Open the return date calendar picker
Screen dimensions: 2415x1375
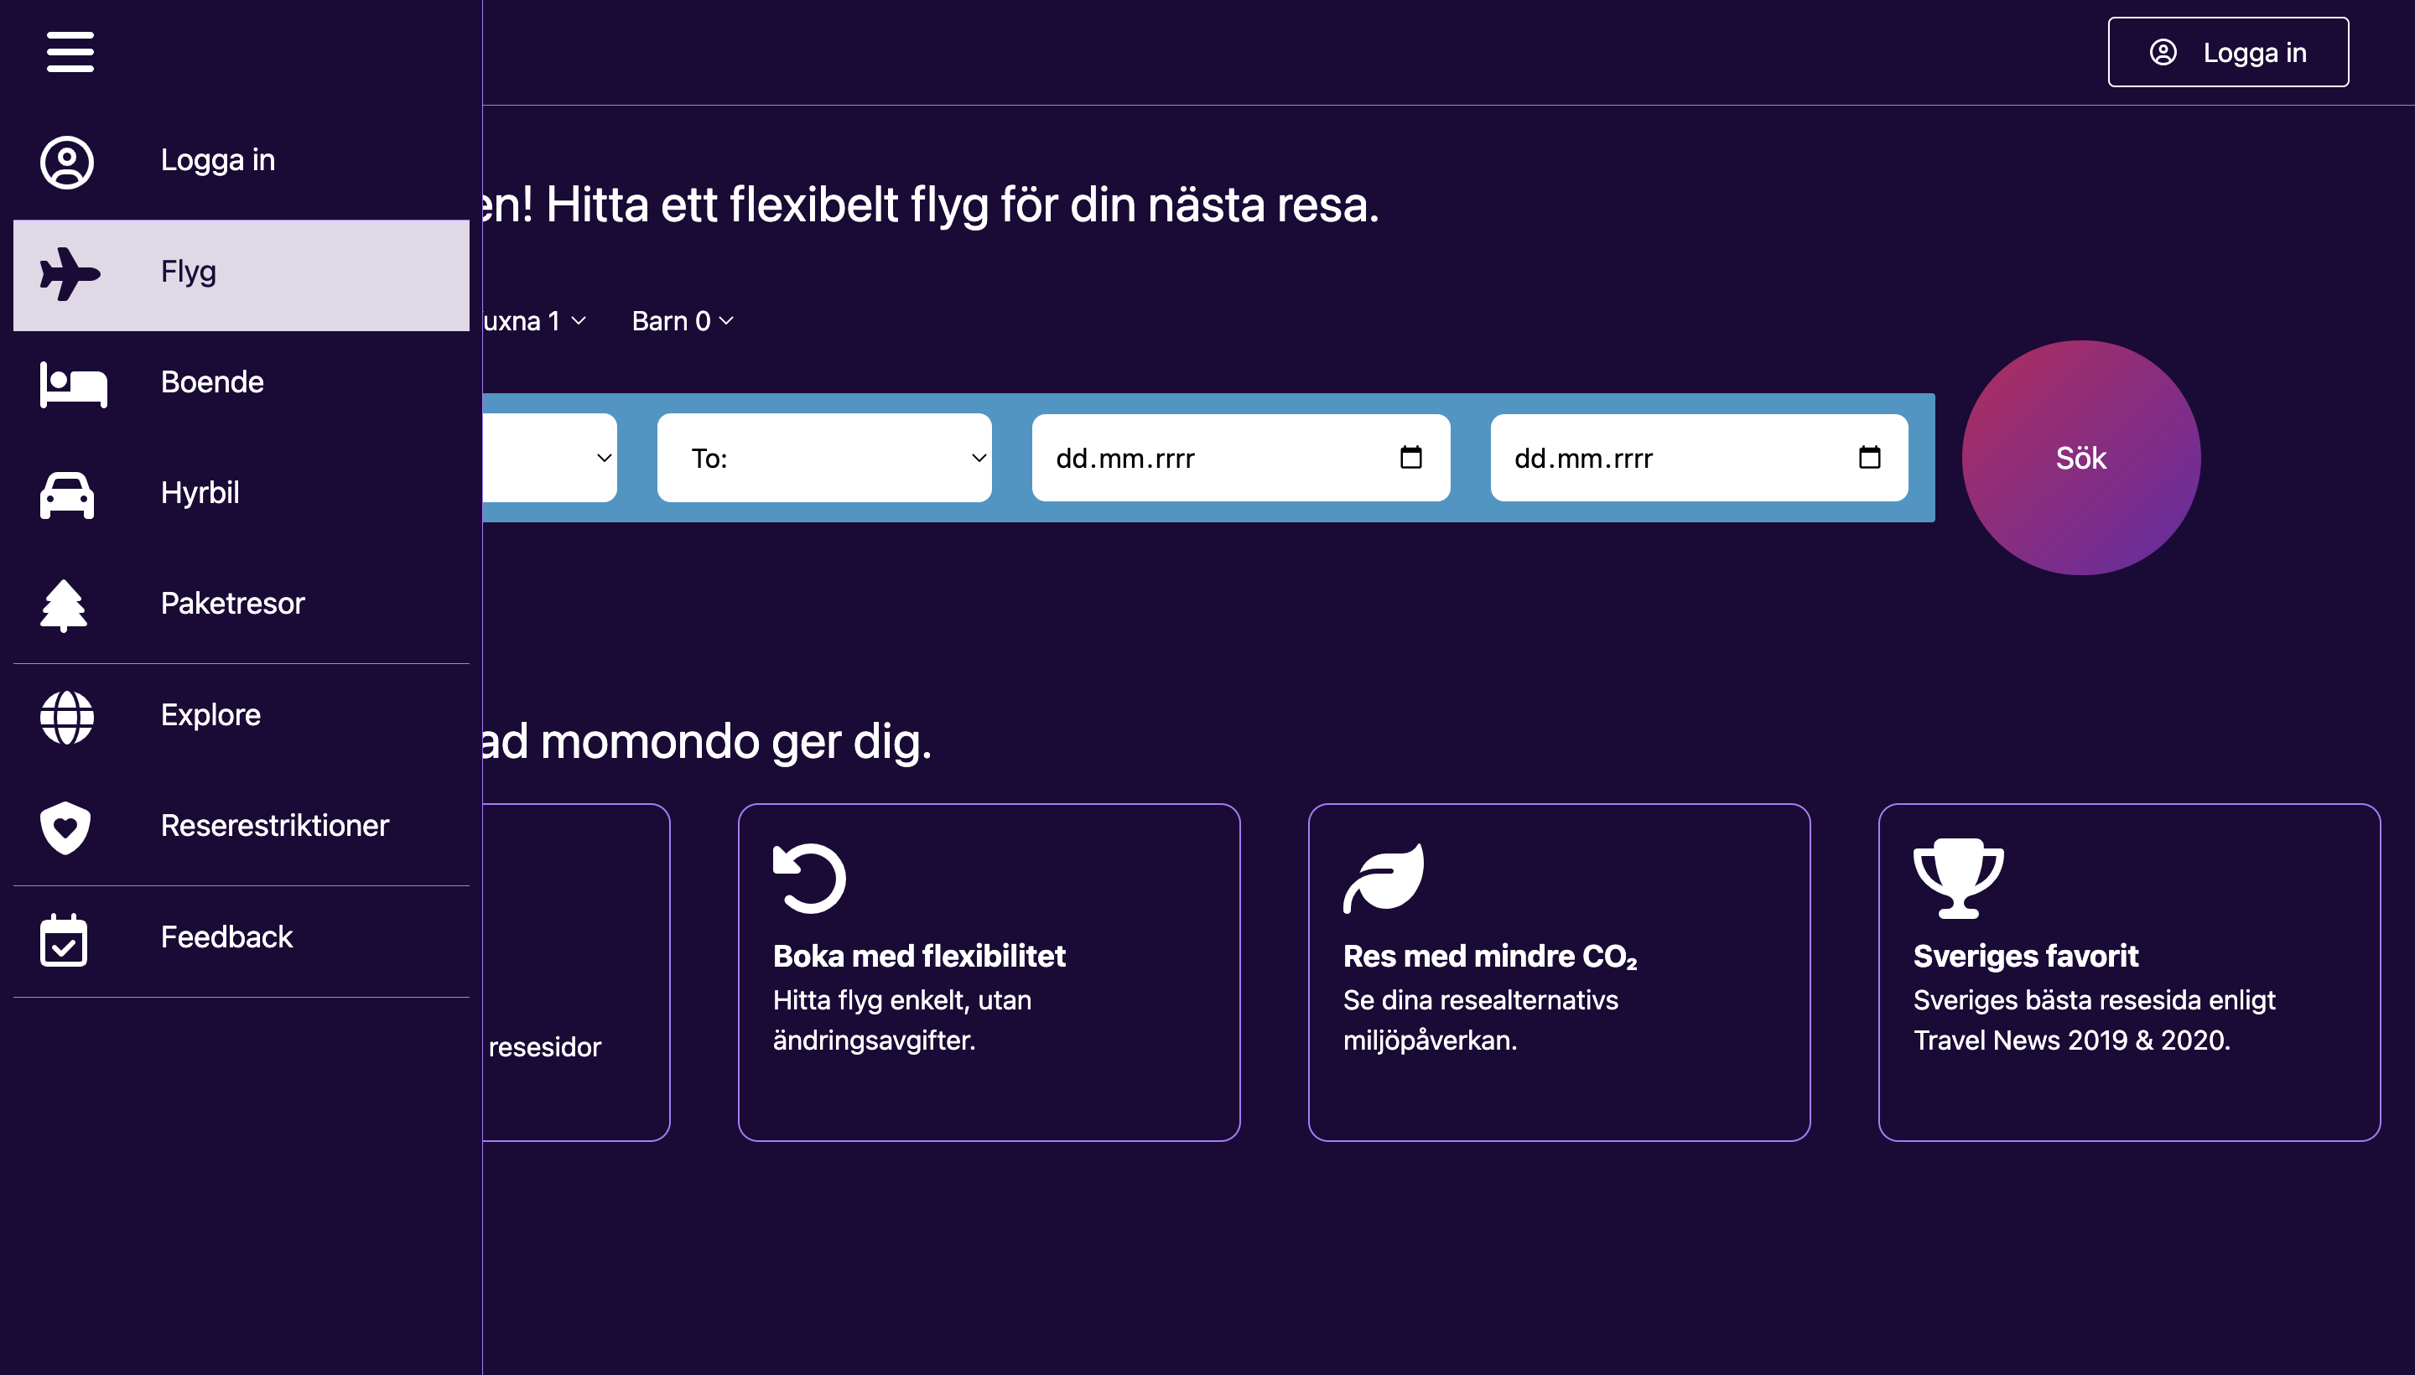[x=1869, y=457]
